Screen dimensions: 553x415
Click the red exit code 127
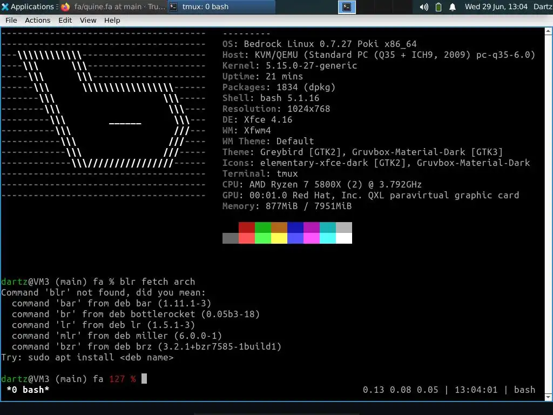pyautogui.click(x=117, y=379)
